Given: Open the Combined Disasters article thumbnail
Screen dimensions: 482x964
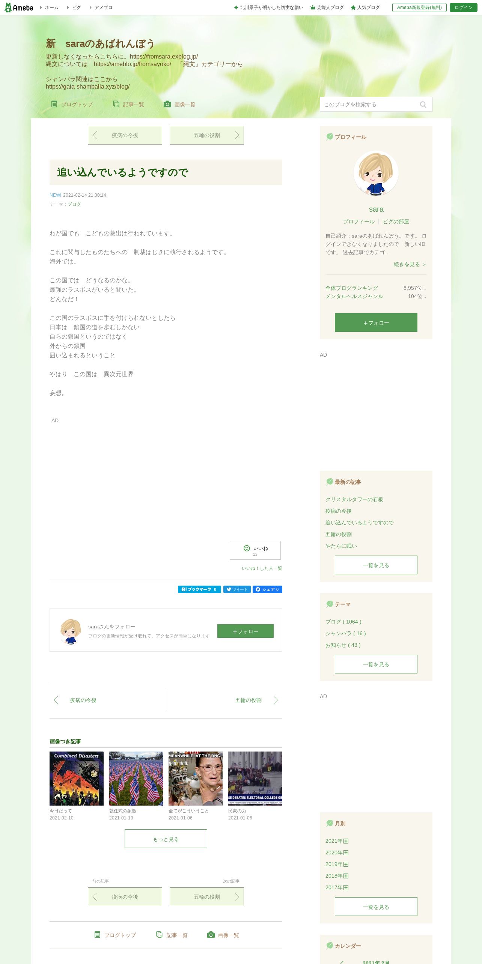Looking at the screenshot, I should (x=77, y=778).
